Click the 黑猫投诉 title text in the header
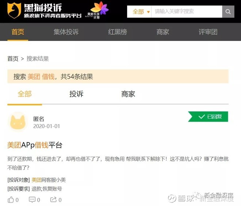This screenshot has height=206, width=241. tap(43, 7)
